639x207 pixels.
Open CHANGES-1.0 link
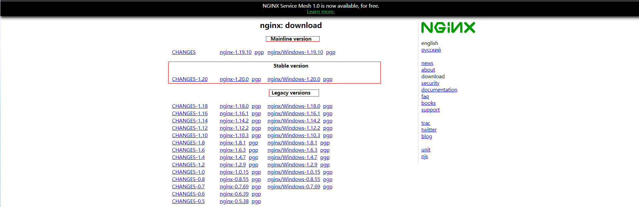click(x=189, y=172)
